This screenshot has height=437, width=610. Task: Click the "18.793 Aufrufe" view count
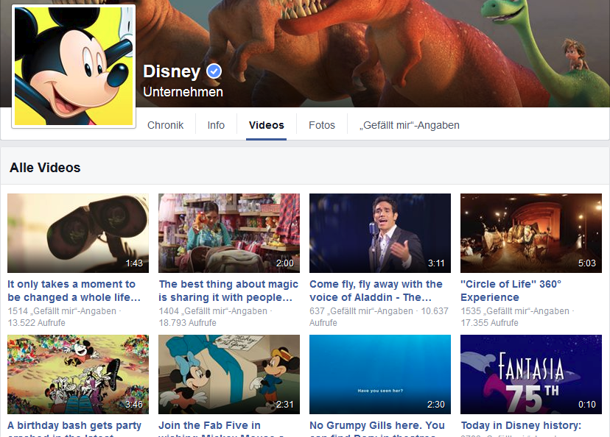click(x=188, y=323)
